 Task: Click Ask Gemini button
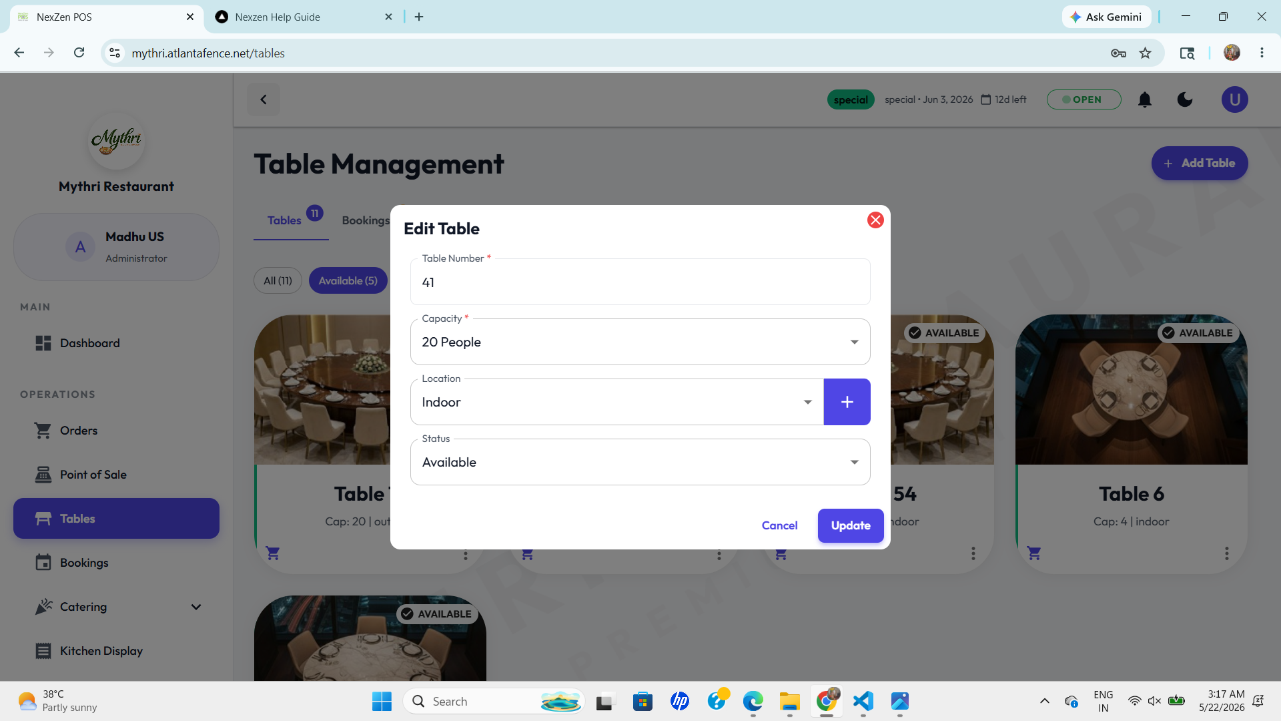[1106, 17]
